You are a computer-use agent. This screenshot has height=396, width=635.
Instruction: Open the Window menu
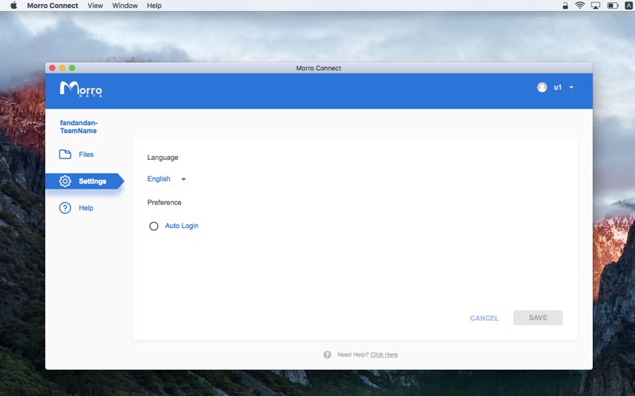click(x=125, y=6)
